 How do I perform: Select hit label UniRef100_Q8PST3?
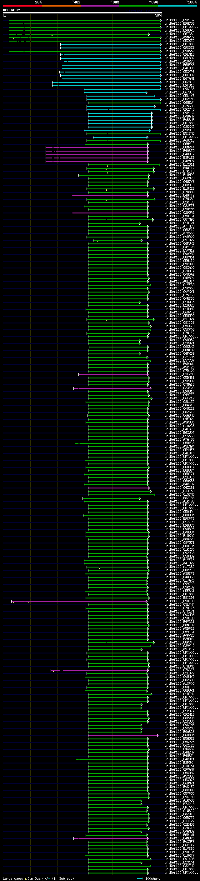click(179, 642)
